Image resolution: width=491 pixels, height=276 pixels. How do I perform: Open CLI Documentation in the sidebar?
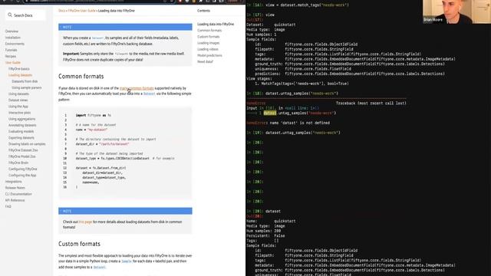pyautogui.click(x=18, y=194)
